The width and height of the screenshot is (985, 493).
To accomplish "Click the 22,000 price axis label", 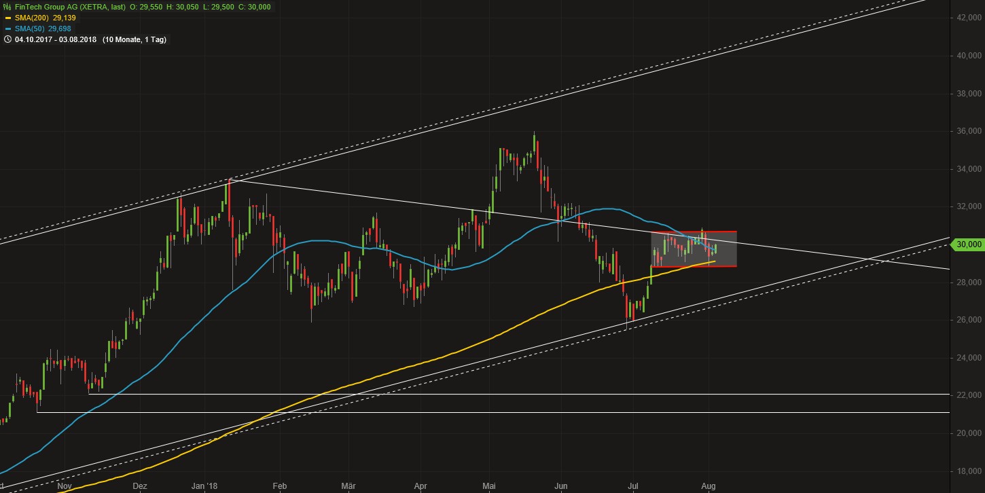I will pyautogui.click(x=967, y=395).
